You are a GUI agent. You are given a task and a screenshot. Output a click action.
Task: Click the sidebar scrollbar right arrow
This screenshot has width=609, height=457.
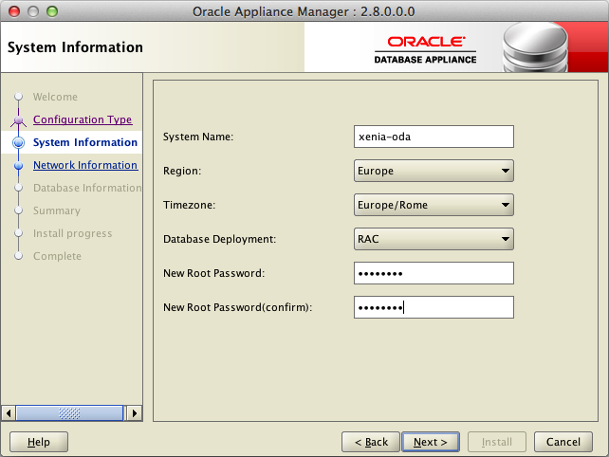[135, 413]
